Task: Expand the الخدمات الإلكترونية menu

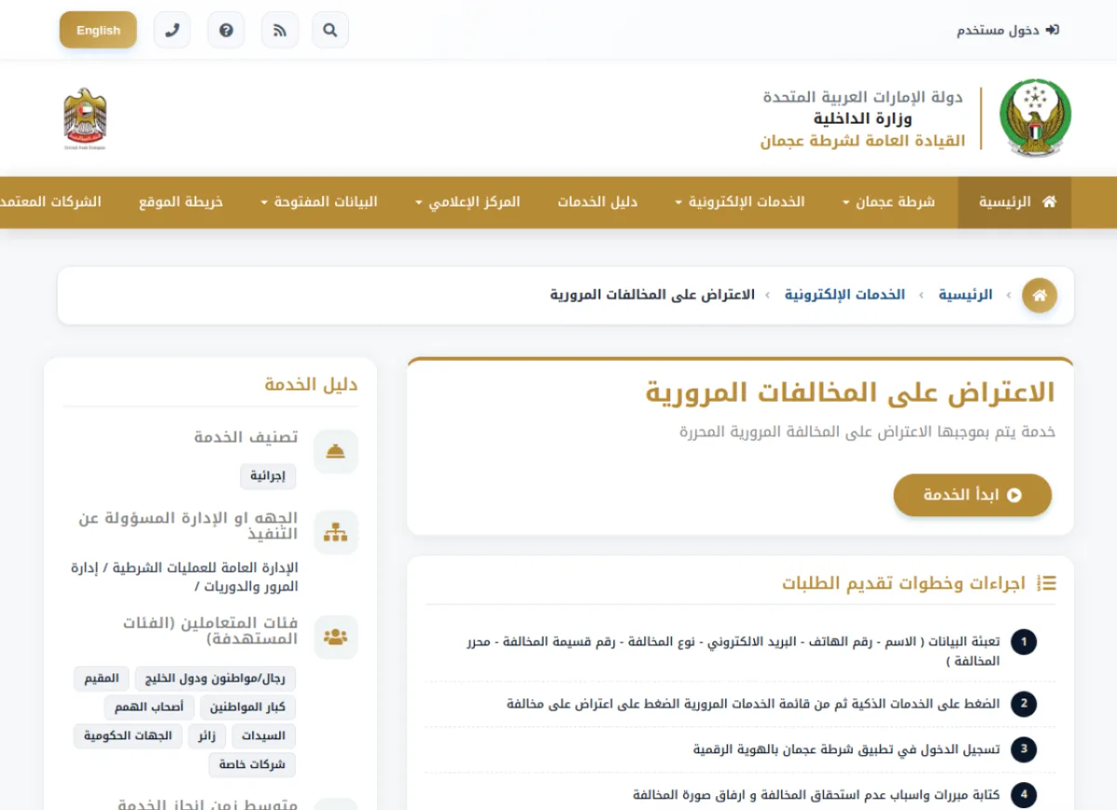Action: click(740, 202)
